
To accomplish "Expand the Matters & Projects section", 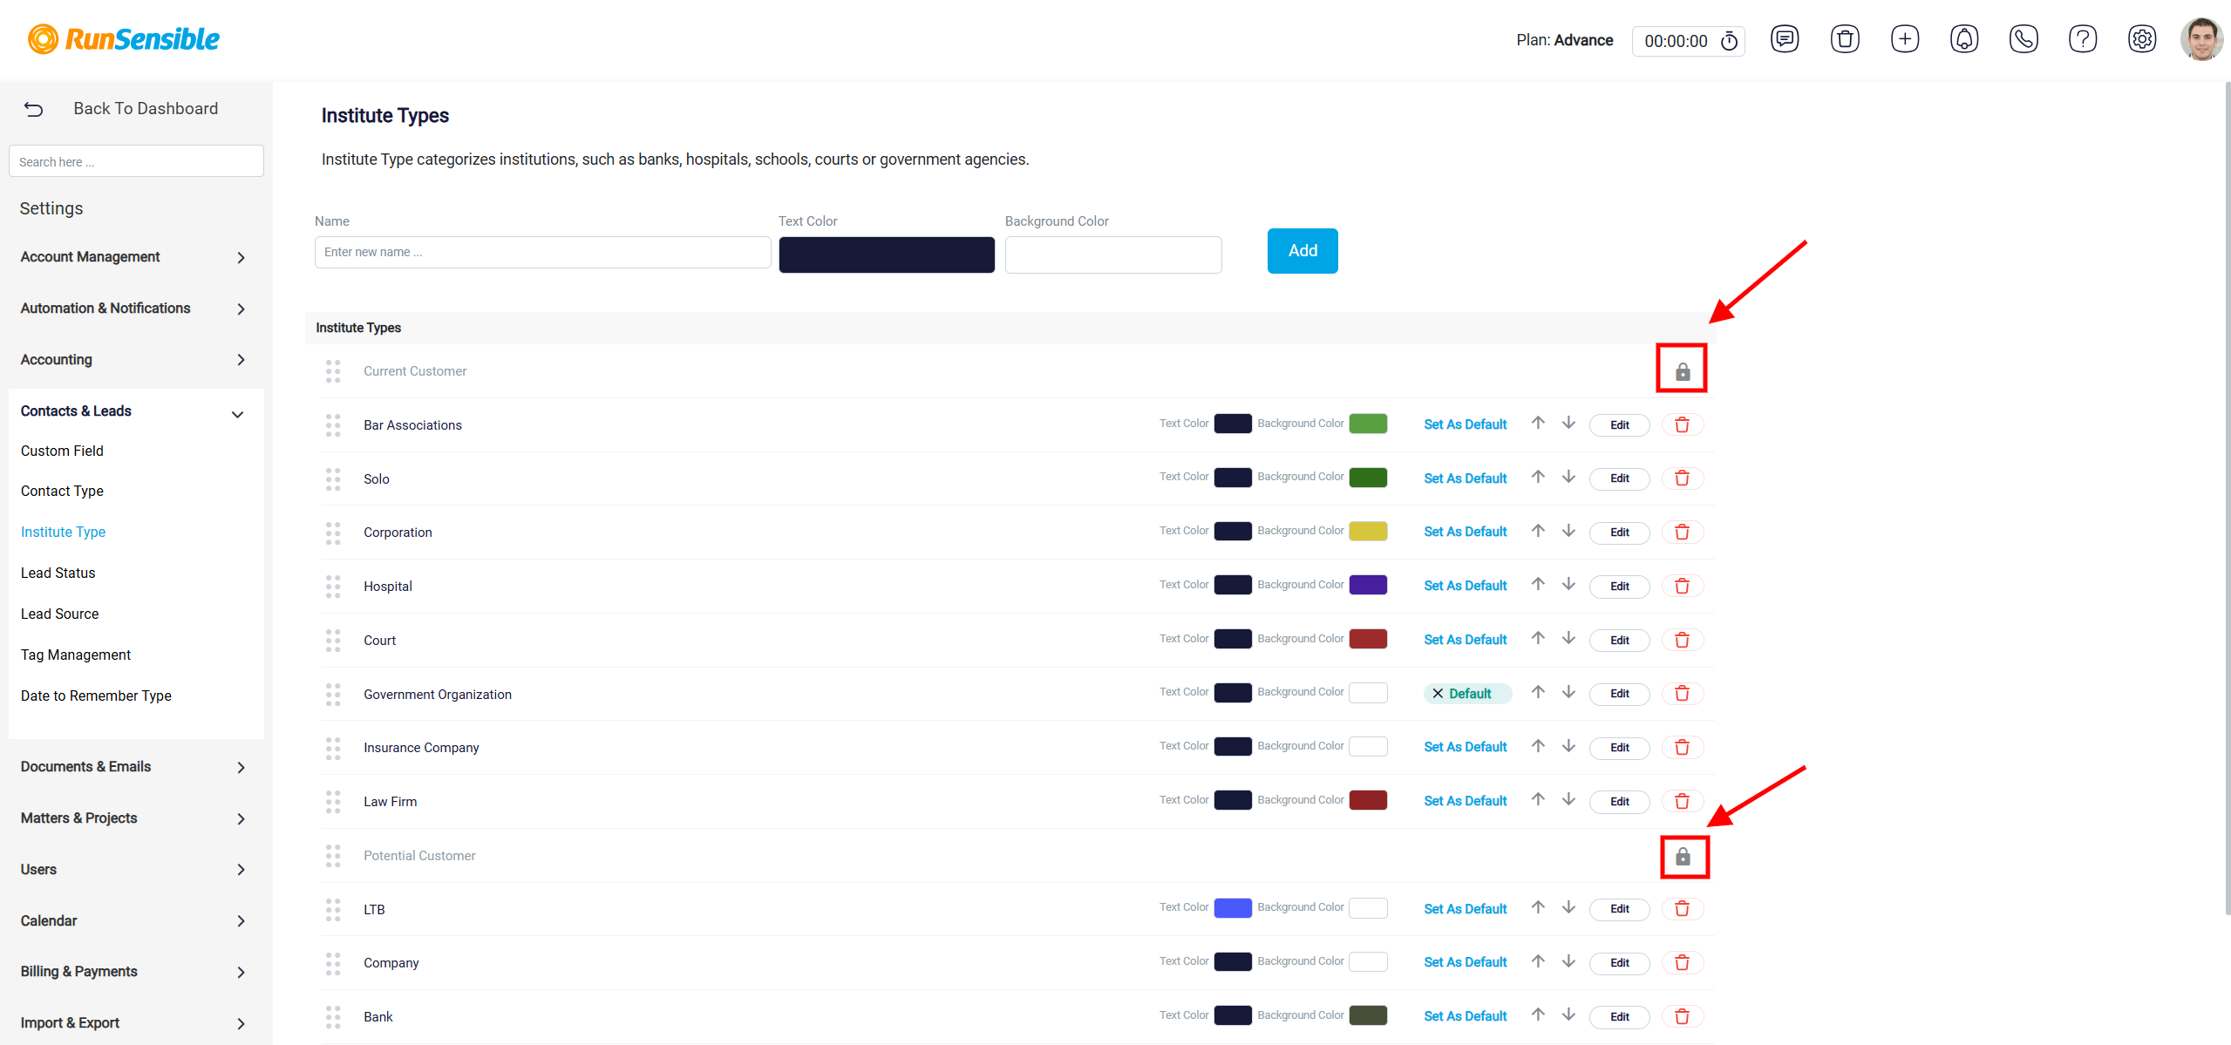I will point(133,818).
